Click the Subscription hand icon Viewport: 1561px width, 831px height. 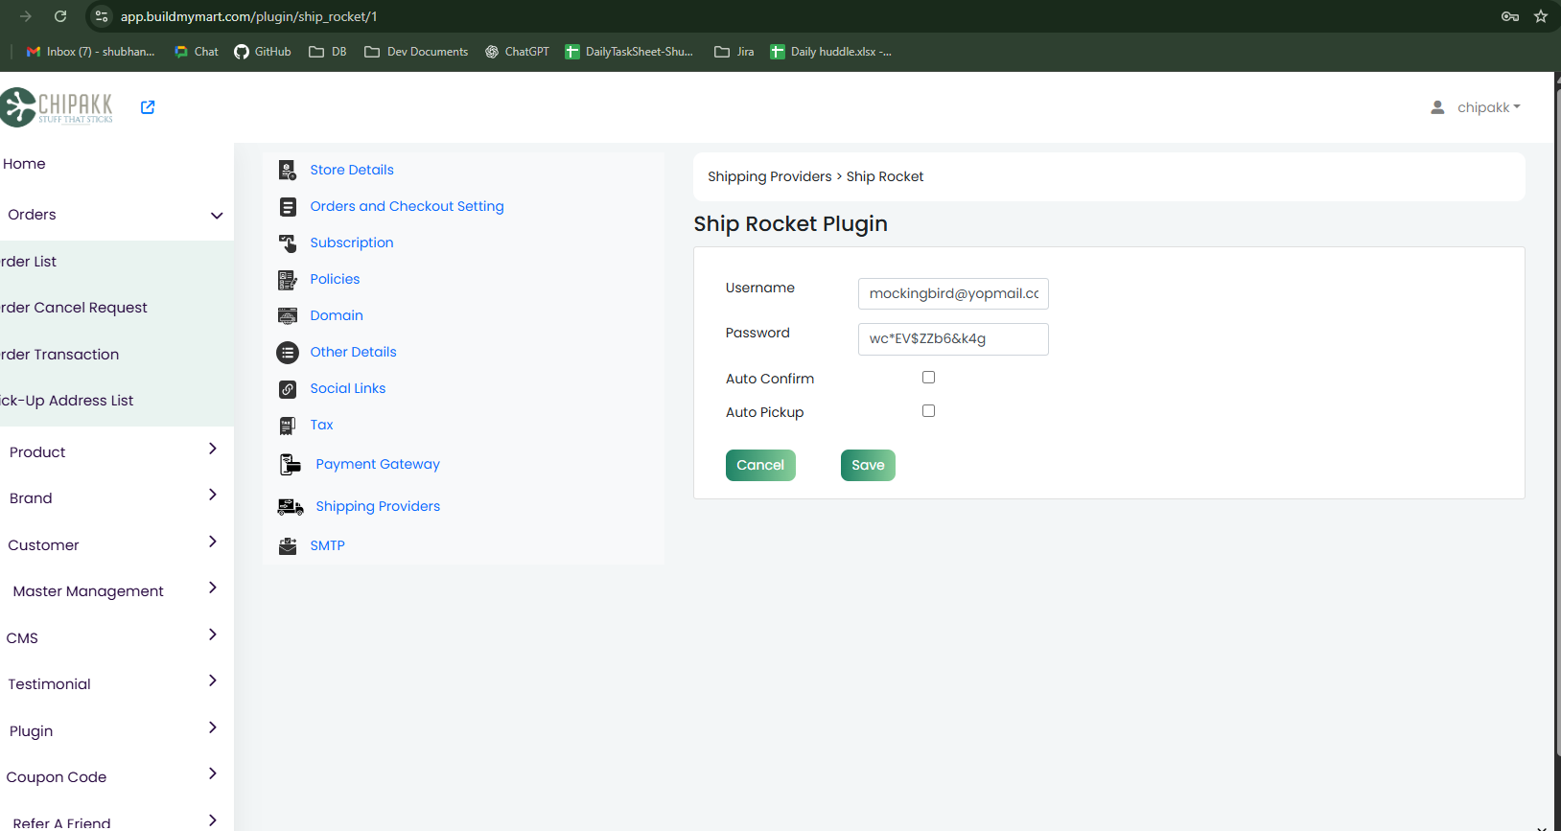[x=287, y=243]
